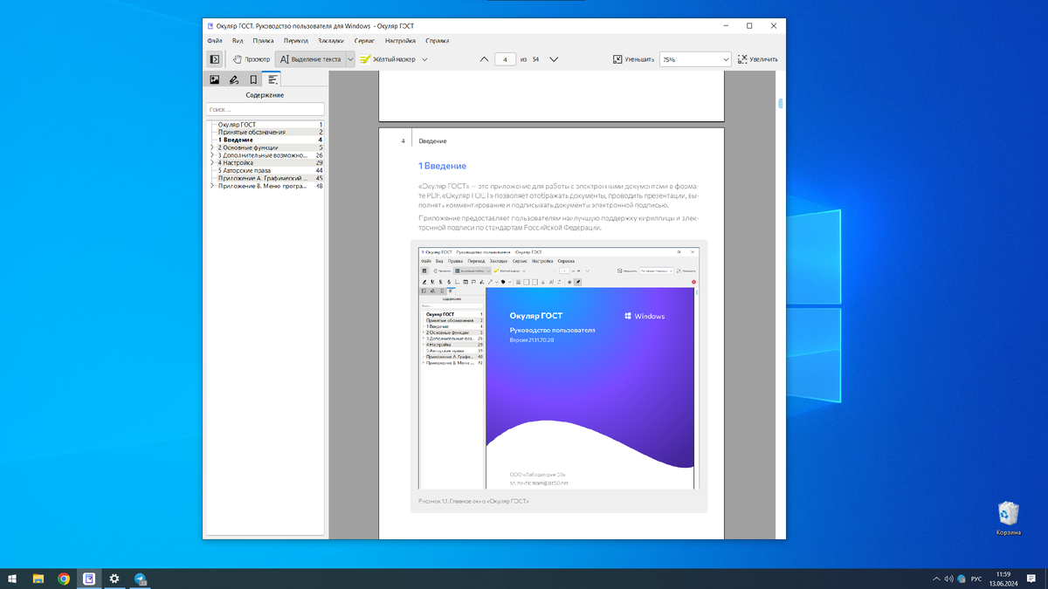Open the Справка menu
The image size is (1048, 589).
(x=438, y=40)
